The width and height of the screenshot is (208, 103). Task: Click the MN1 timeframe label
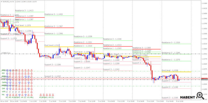pos(32,97)
